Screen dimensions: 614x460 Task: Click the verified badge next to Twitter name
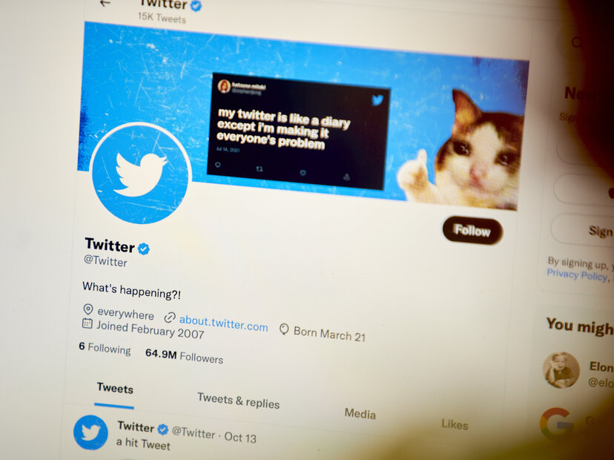click(x=144, y=249)
